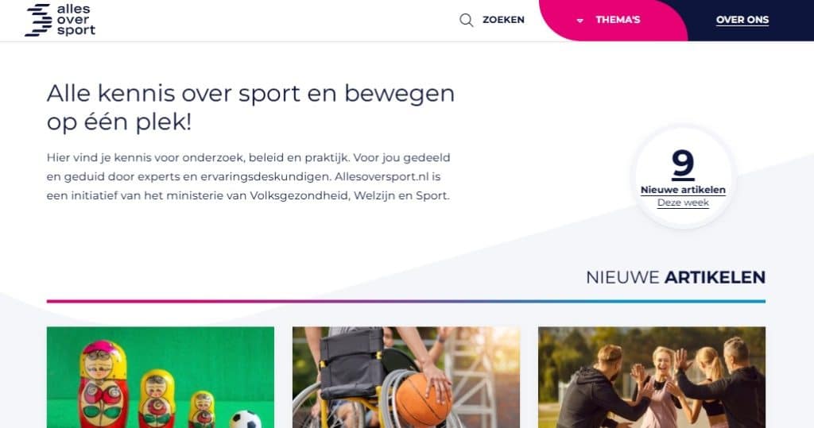814x428 pixels.
Task: Go to the OVER ONS page
Action: click(742, 20)
